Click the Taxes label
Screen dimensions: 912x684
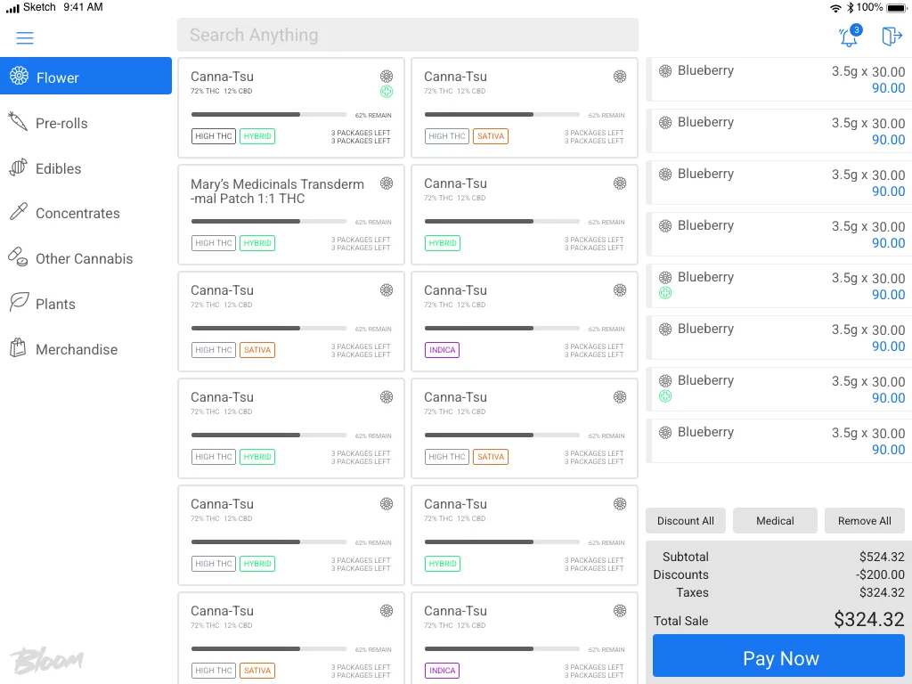692,592
